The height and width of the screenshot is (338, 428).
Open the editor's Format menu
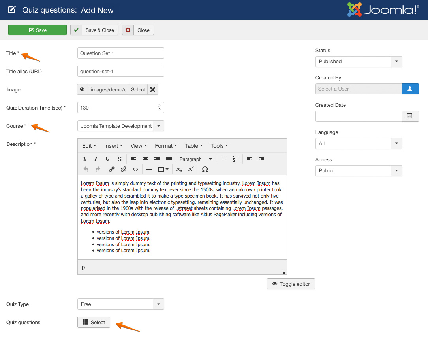click(166, 146)
